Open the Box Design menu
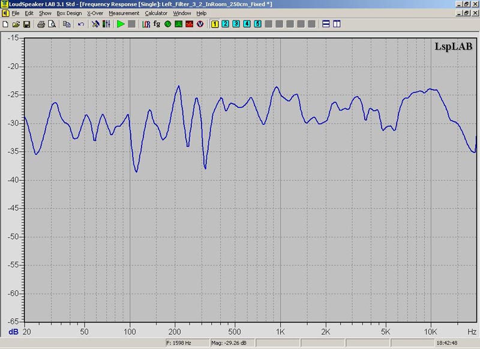 (69, 13)
